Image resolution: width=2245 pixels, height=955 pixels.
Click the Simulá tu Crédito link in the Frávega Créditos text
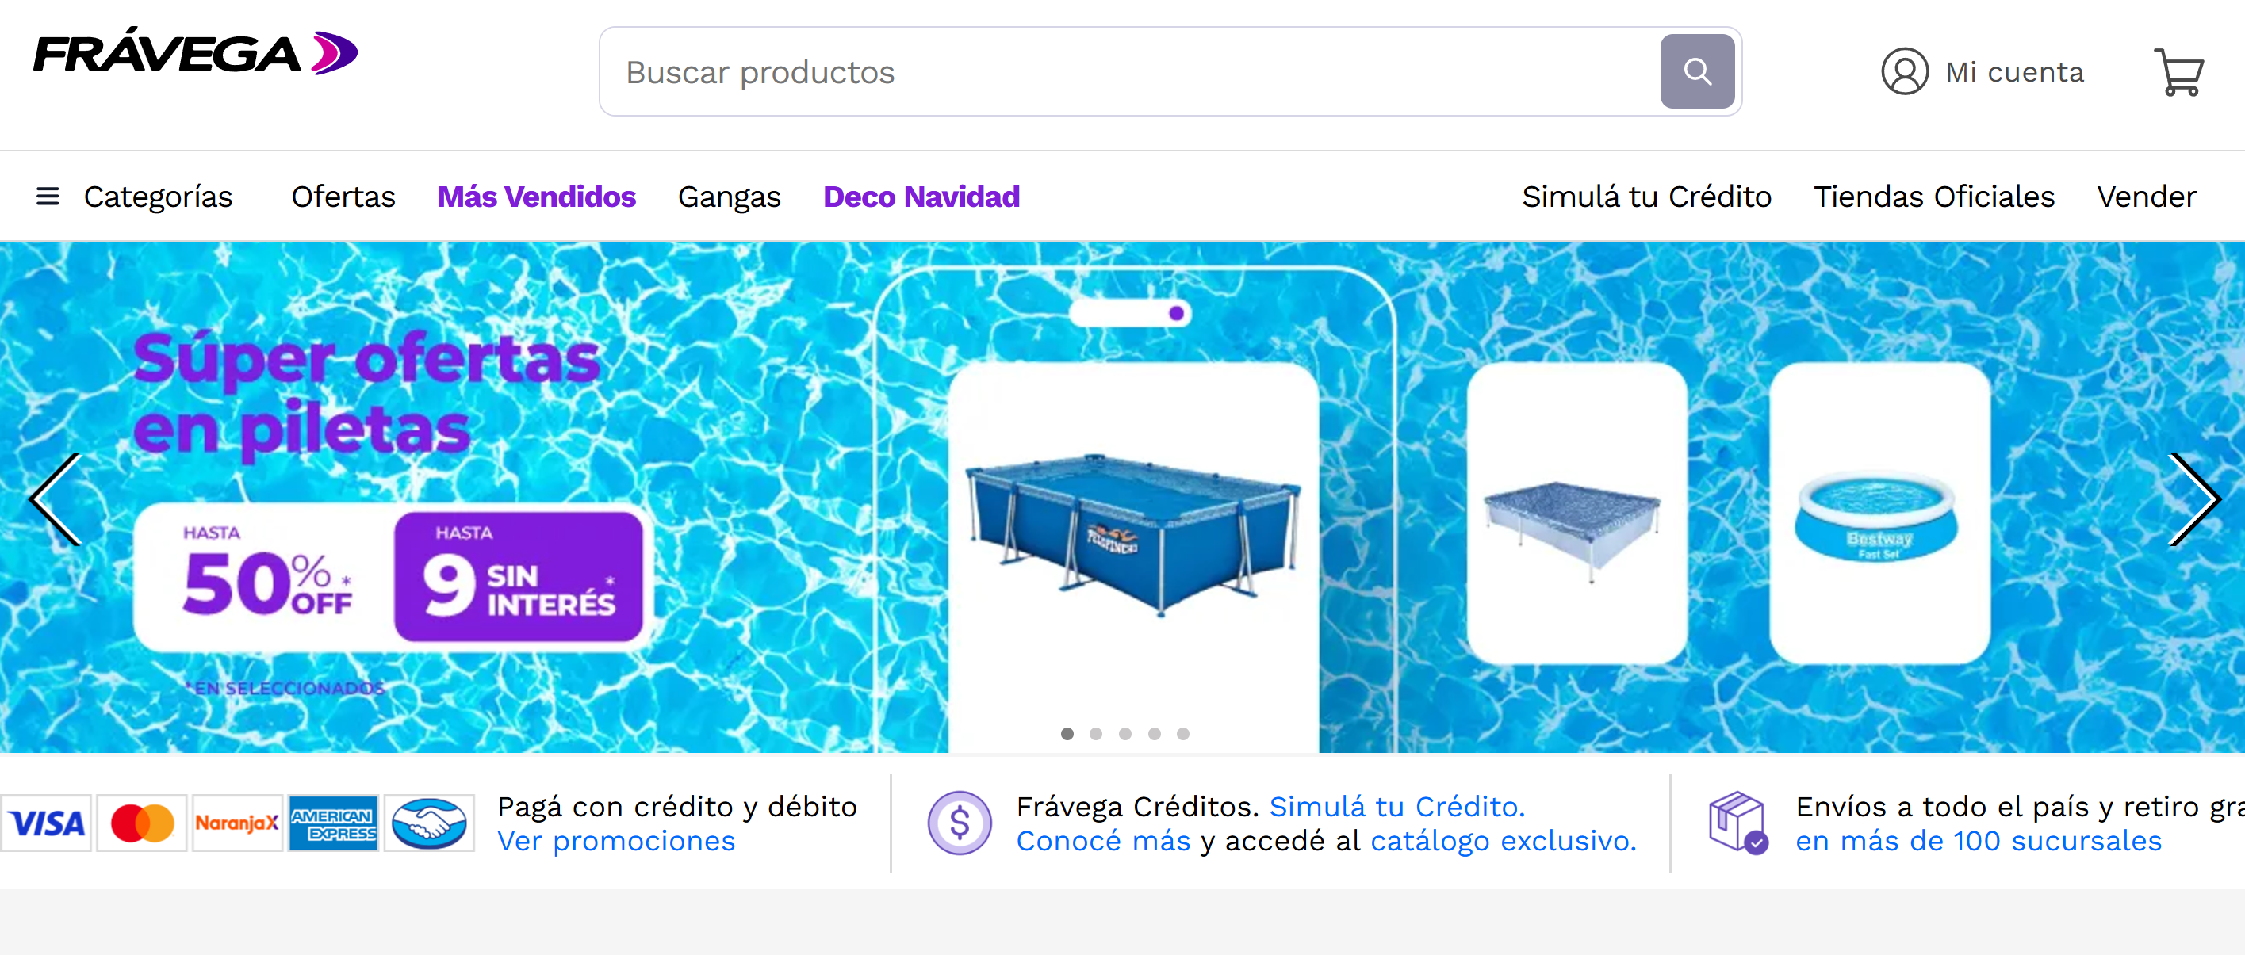point(1397,807)
